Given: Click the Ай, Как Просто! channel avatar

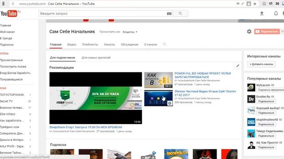Looking at the screenshot, I should pos(251,145).
